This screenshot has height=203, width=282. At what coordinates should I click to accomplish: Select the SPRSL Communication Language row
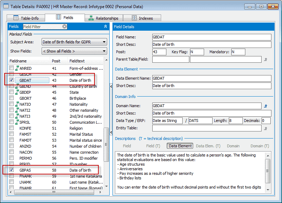(56, 122)
